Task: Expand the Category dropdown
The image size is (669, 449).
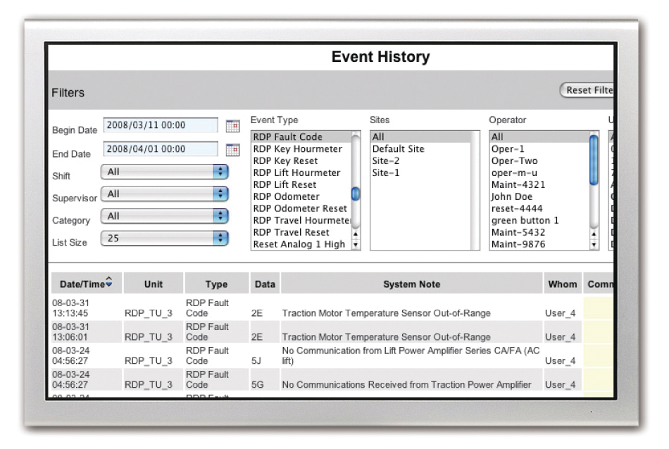Action: (x=221, y=216)
